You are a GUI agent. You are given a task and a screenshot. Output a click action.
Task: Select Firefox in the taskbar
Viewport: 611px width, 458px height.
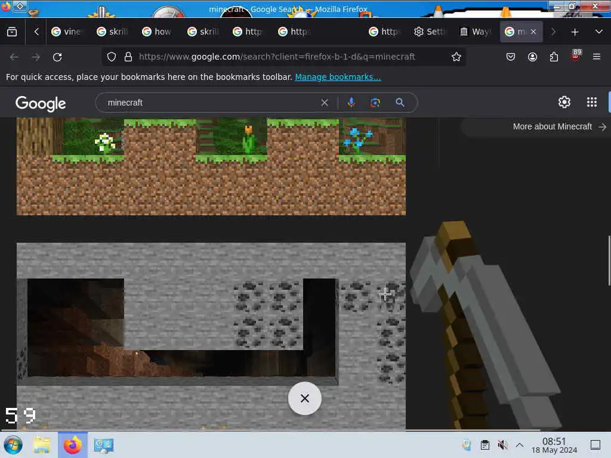click(73, 445)
